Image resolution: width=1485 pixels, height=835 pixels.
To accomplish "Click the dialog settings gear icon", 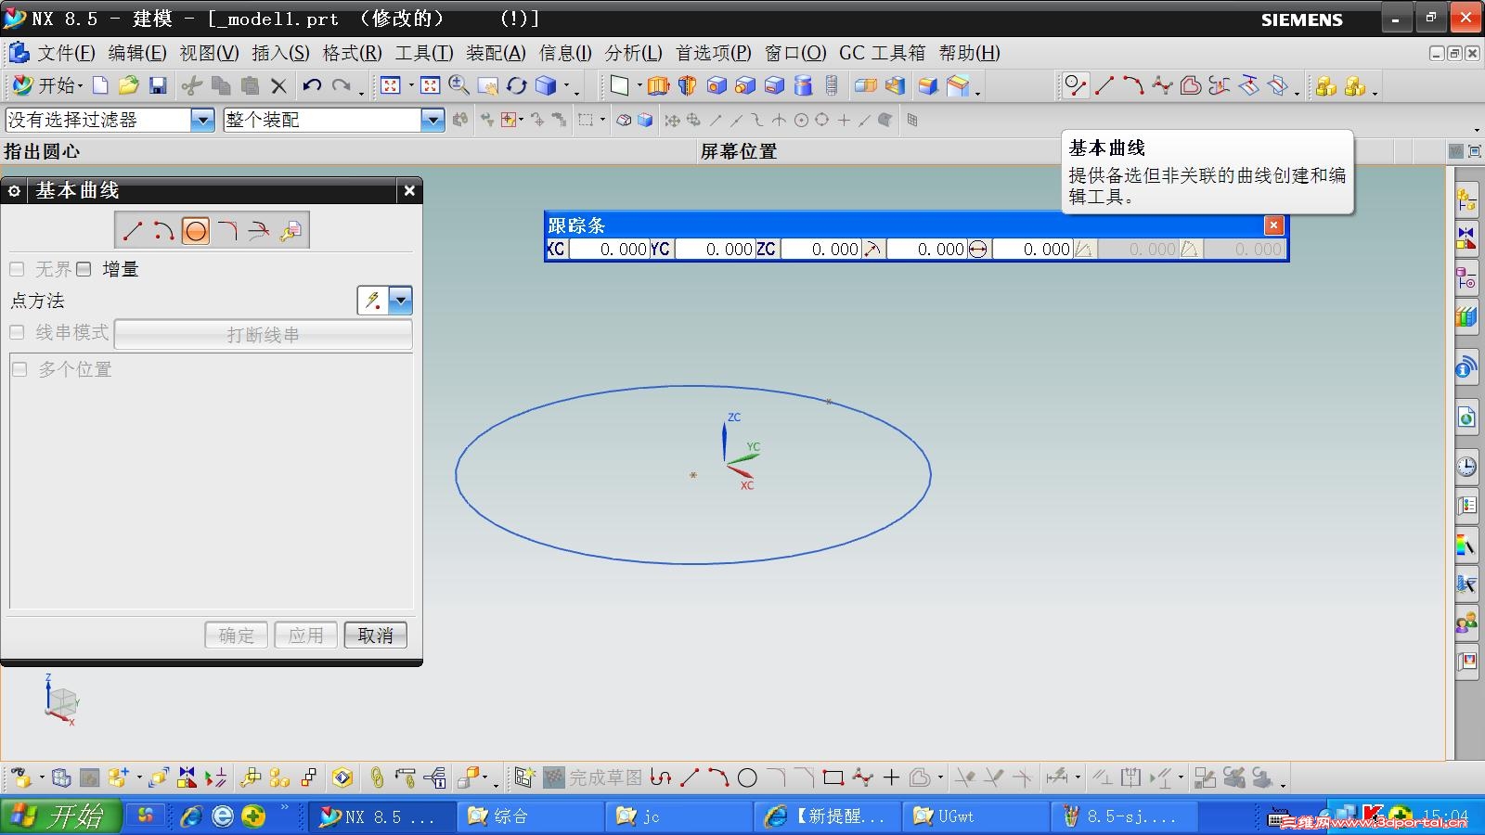I will pyautogui.click(x=14, y=191).
